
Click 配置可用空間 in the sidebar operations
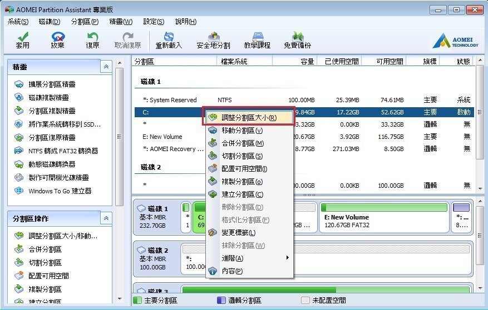pyautogui.click(x=42, y=276)
